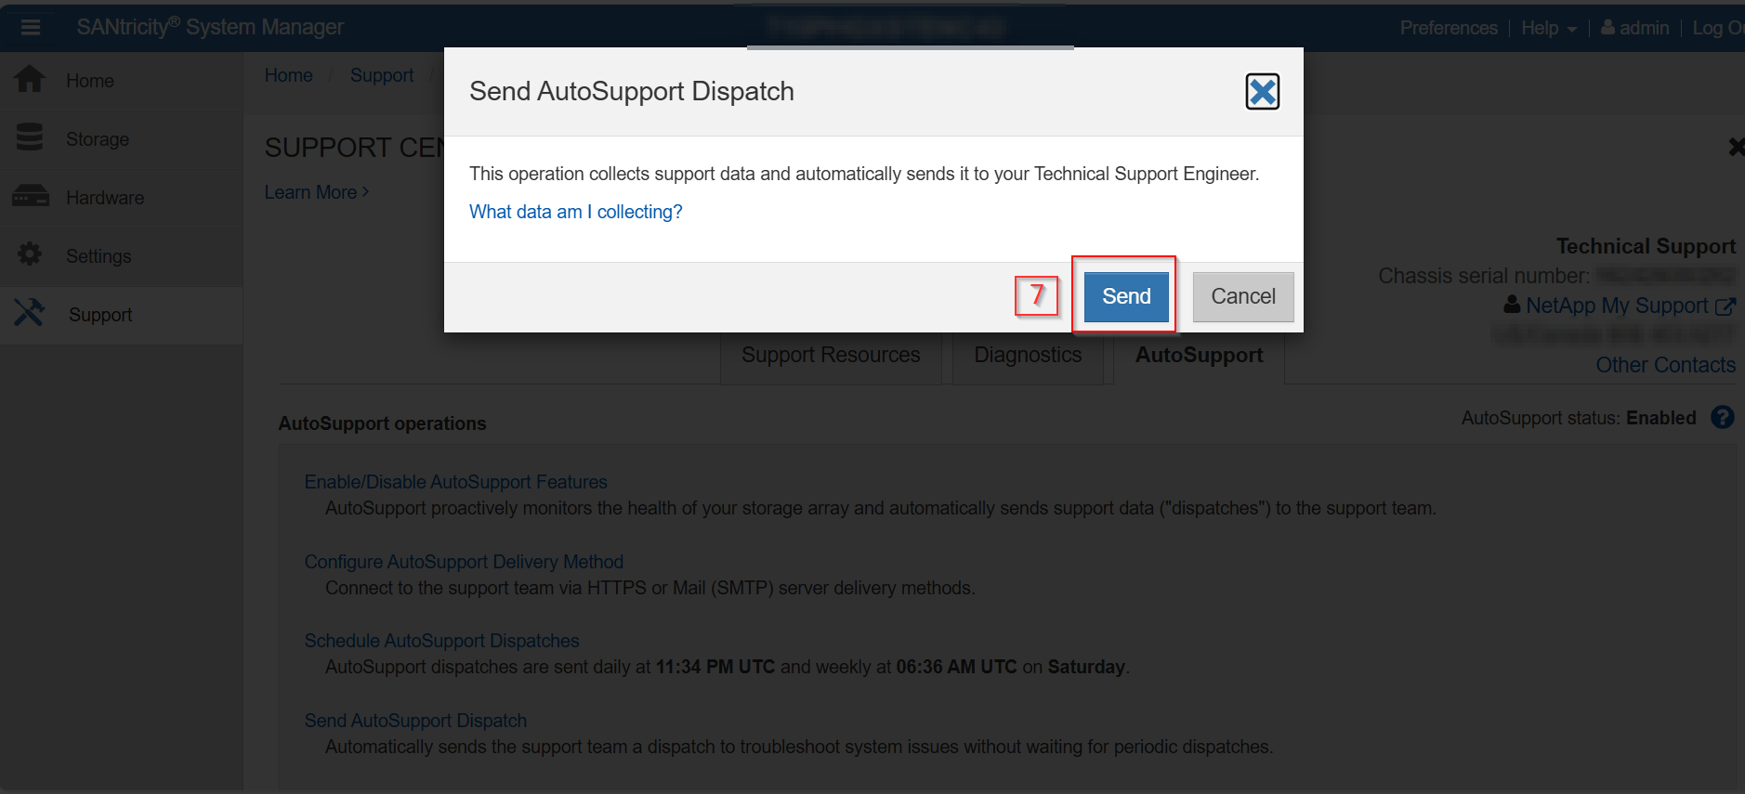Open the What data am I collecting link
Screen dimensions: 1745x794
click(x=575, y=212)
